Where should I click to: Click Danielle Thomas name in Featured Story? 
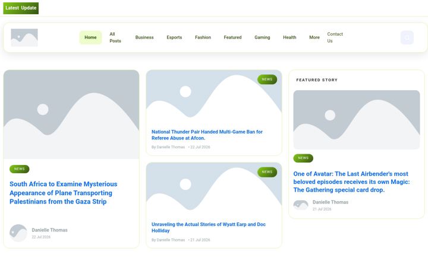pyautogui.click(x=331, y=202)
